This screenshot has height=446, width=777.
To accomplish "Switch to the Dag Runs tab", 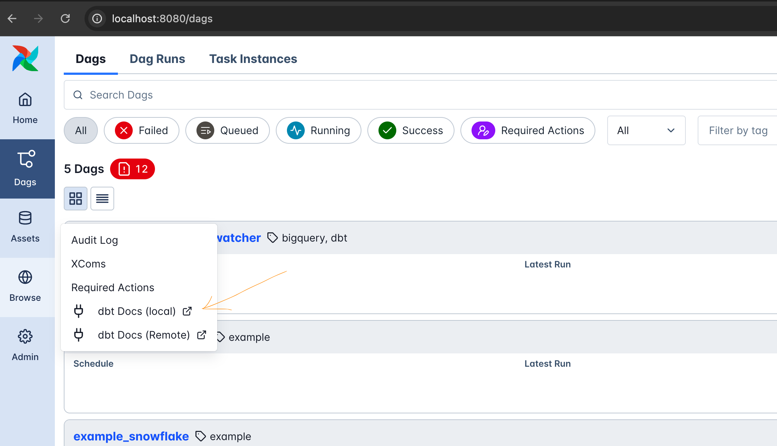I will 157,59.
